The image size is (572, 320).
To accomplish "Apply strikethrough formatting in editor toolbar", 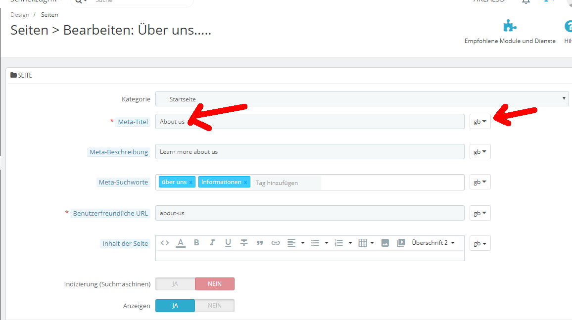I will point(243,243).
